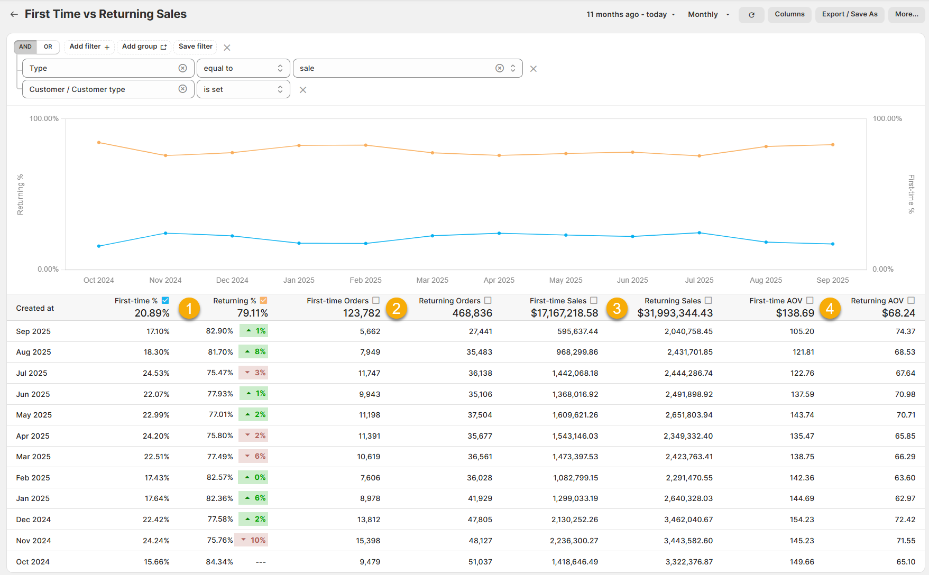Image resolution: width=929 pixels, height=575 pixels.
Task: Click the back arrow beside the report title
Action: pos(14,14)
